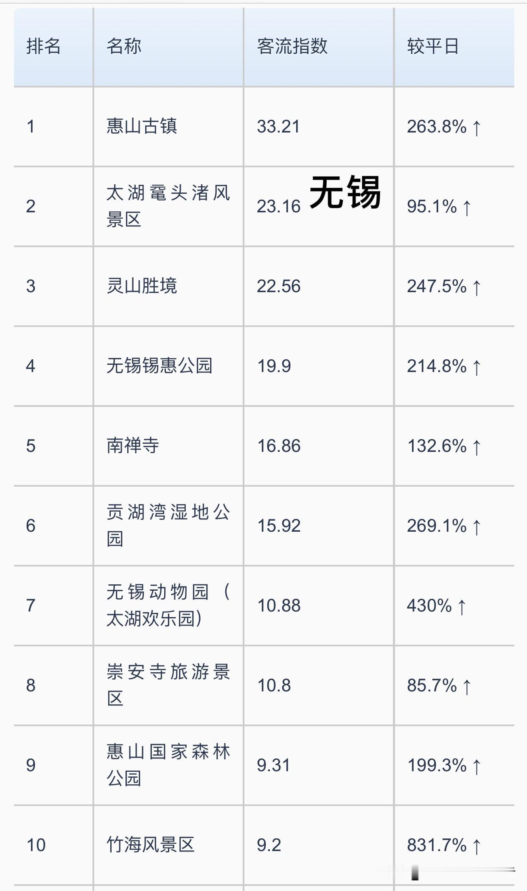Select 太湖鼋头渚风景区 name cell
The width and height of the screenshot is (527, 891).
[168, 206]
